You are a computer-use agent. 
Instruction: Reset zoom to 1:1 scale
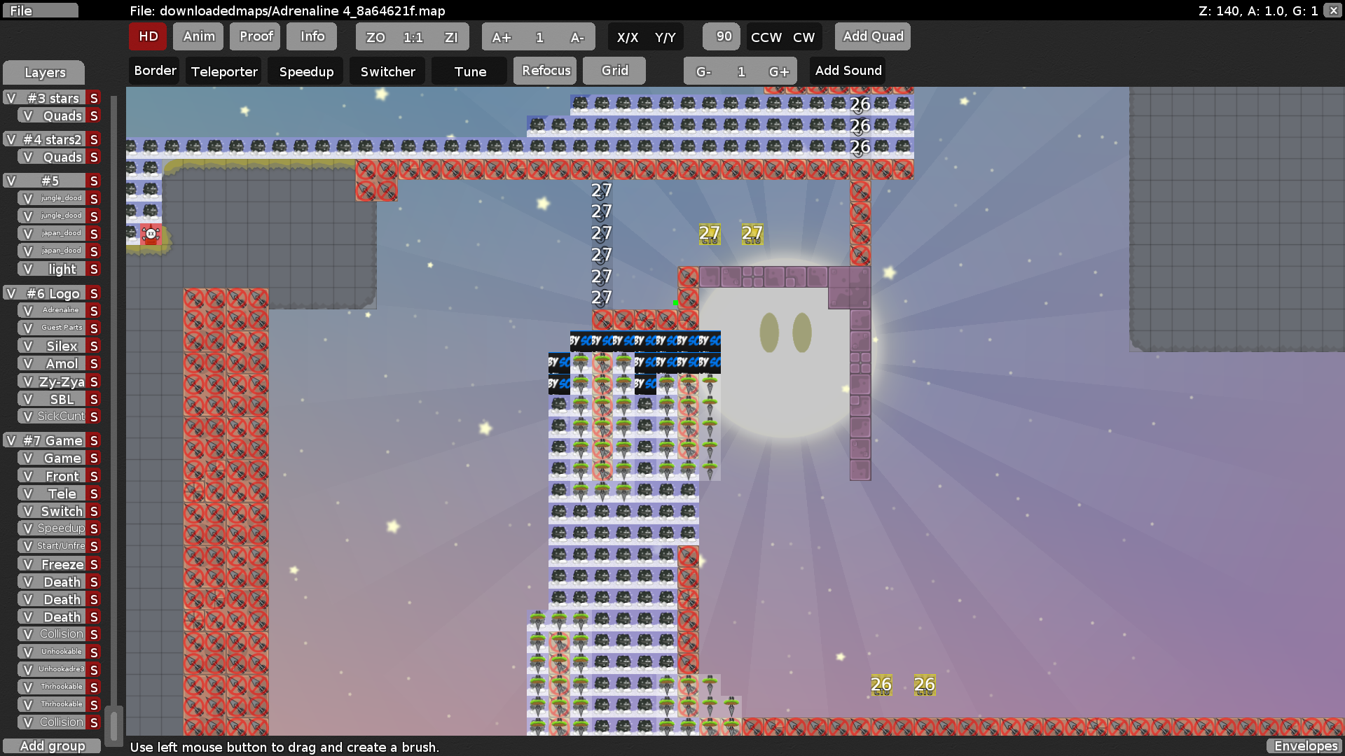coord(412,36)
